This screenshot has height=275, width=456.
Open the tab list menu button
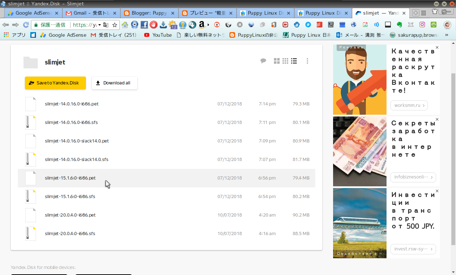coord(424,13)
